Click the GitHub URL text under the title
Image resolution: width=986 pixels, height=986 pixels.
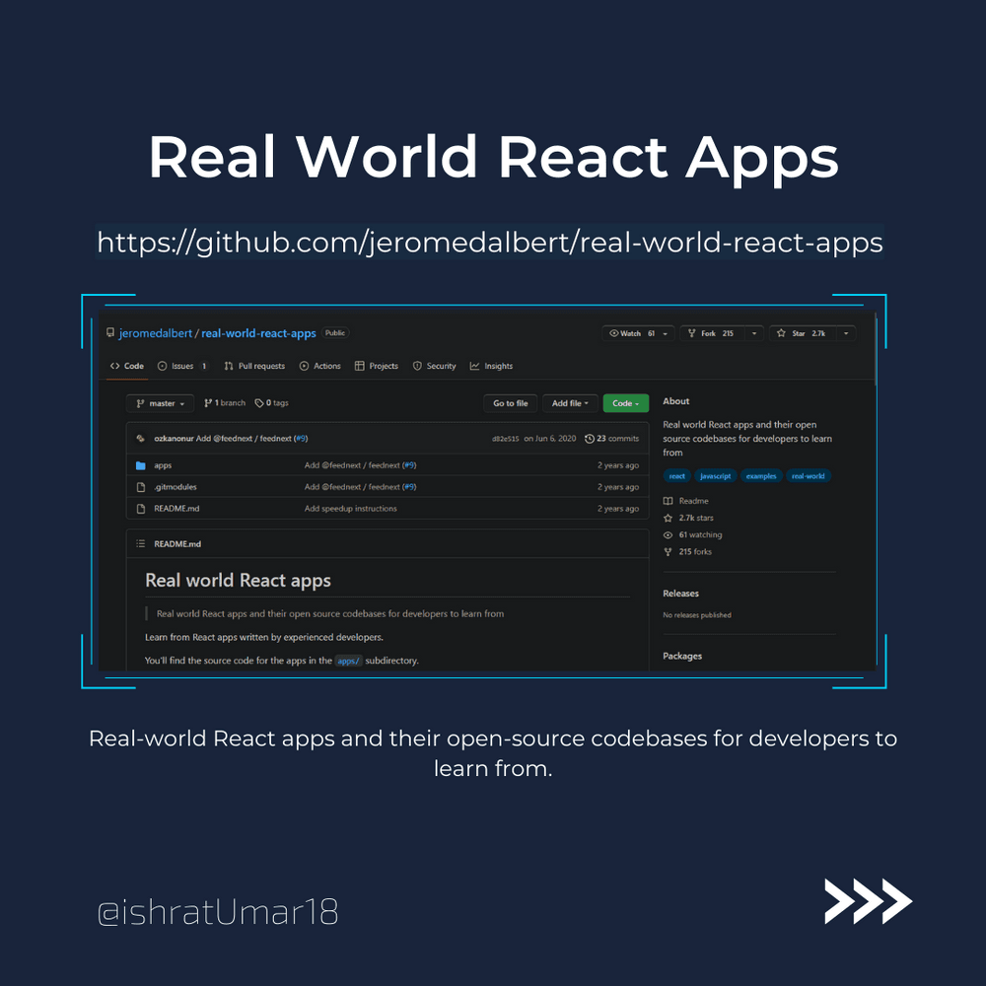click(490, 242)
